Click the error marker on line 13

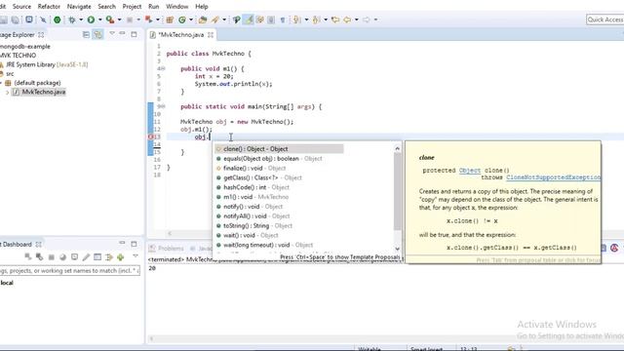click(x=151, y=136)
